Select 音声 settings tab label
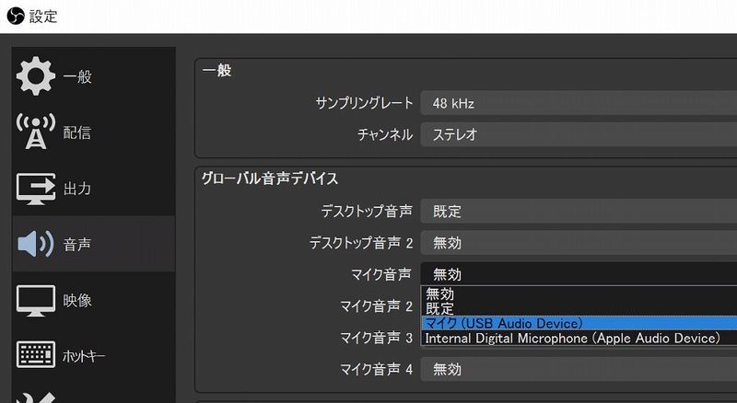Image resolution: width=737 pixels, height=403 pixels. [77, 244]
